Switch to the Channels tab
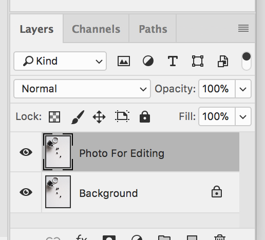The height and width of the screenshot is (240, 265). (96, 29)
